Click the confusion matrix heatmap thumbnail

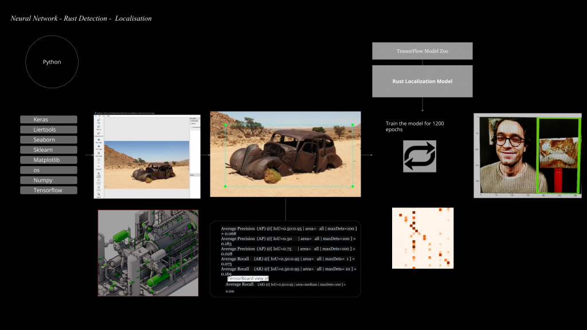pos(422,237)
